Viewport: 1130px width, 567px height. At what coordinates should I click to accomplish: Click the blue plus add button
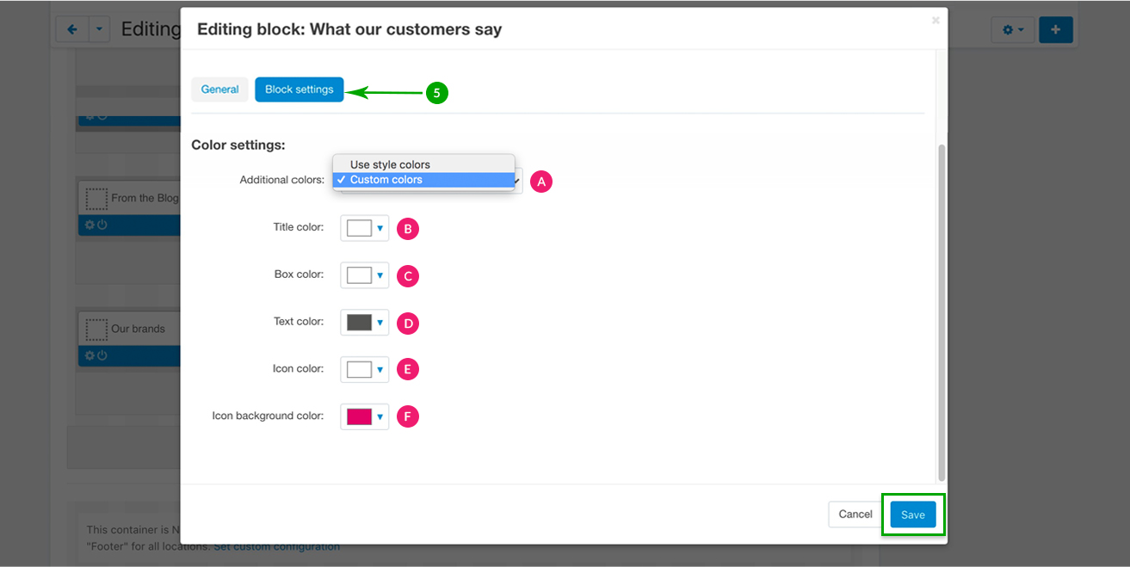(1055, 30)
